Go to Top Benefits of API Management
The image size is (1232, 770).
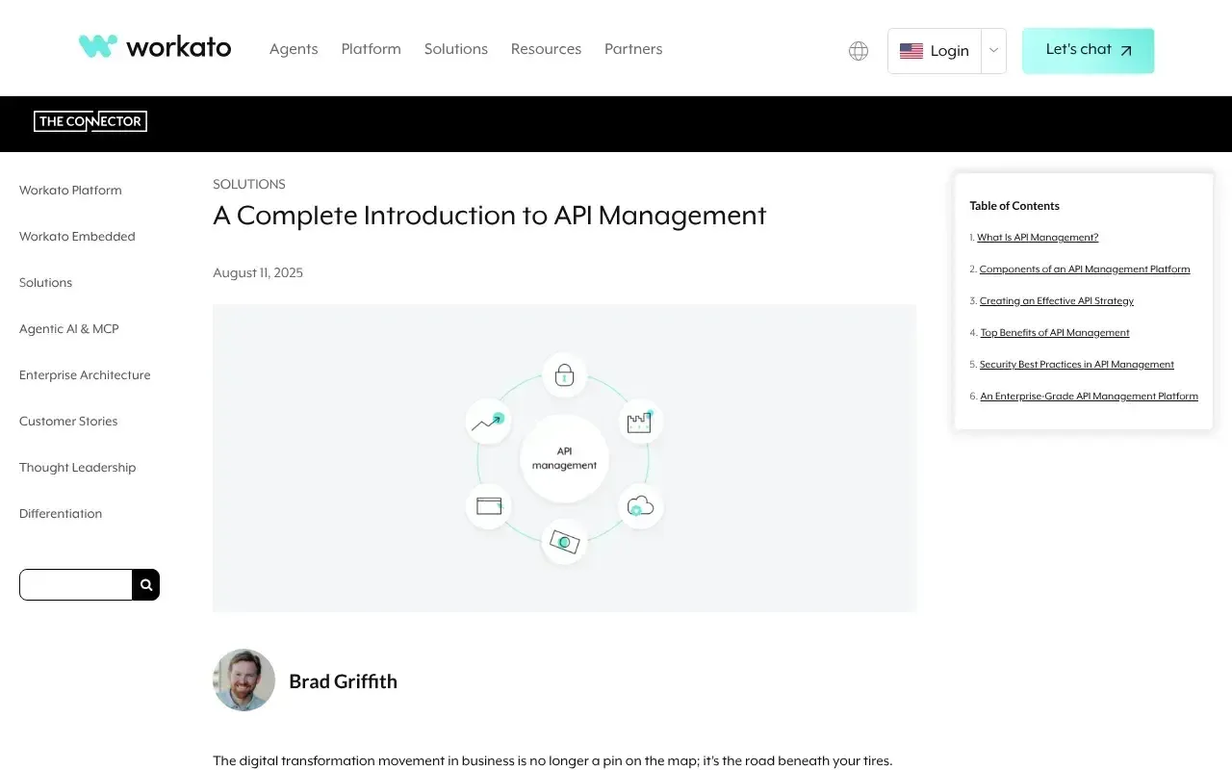click(1054, 333)
